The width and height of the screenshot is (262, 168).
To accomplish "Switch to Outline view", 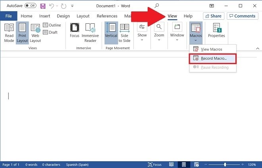I will click(x=52, y=25).
